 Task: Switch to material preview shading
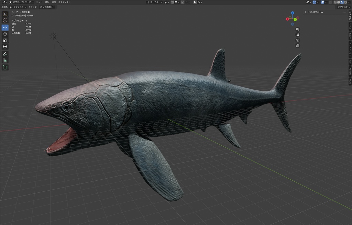point(342,2)
